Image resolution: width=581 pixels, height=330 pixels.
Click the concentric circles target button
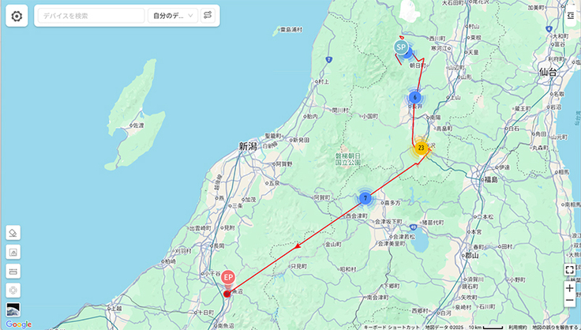tap(13, 291)
